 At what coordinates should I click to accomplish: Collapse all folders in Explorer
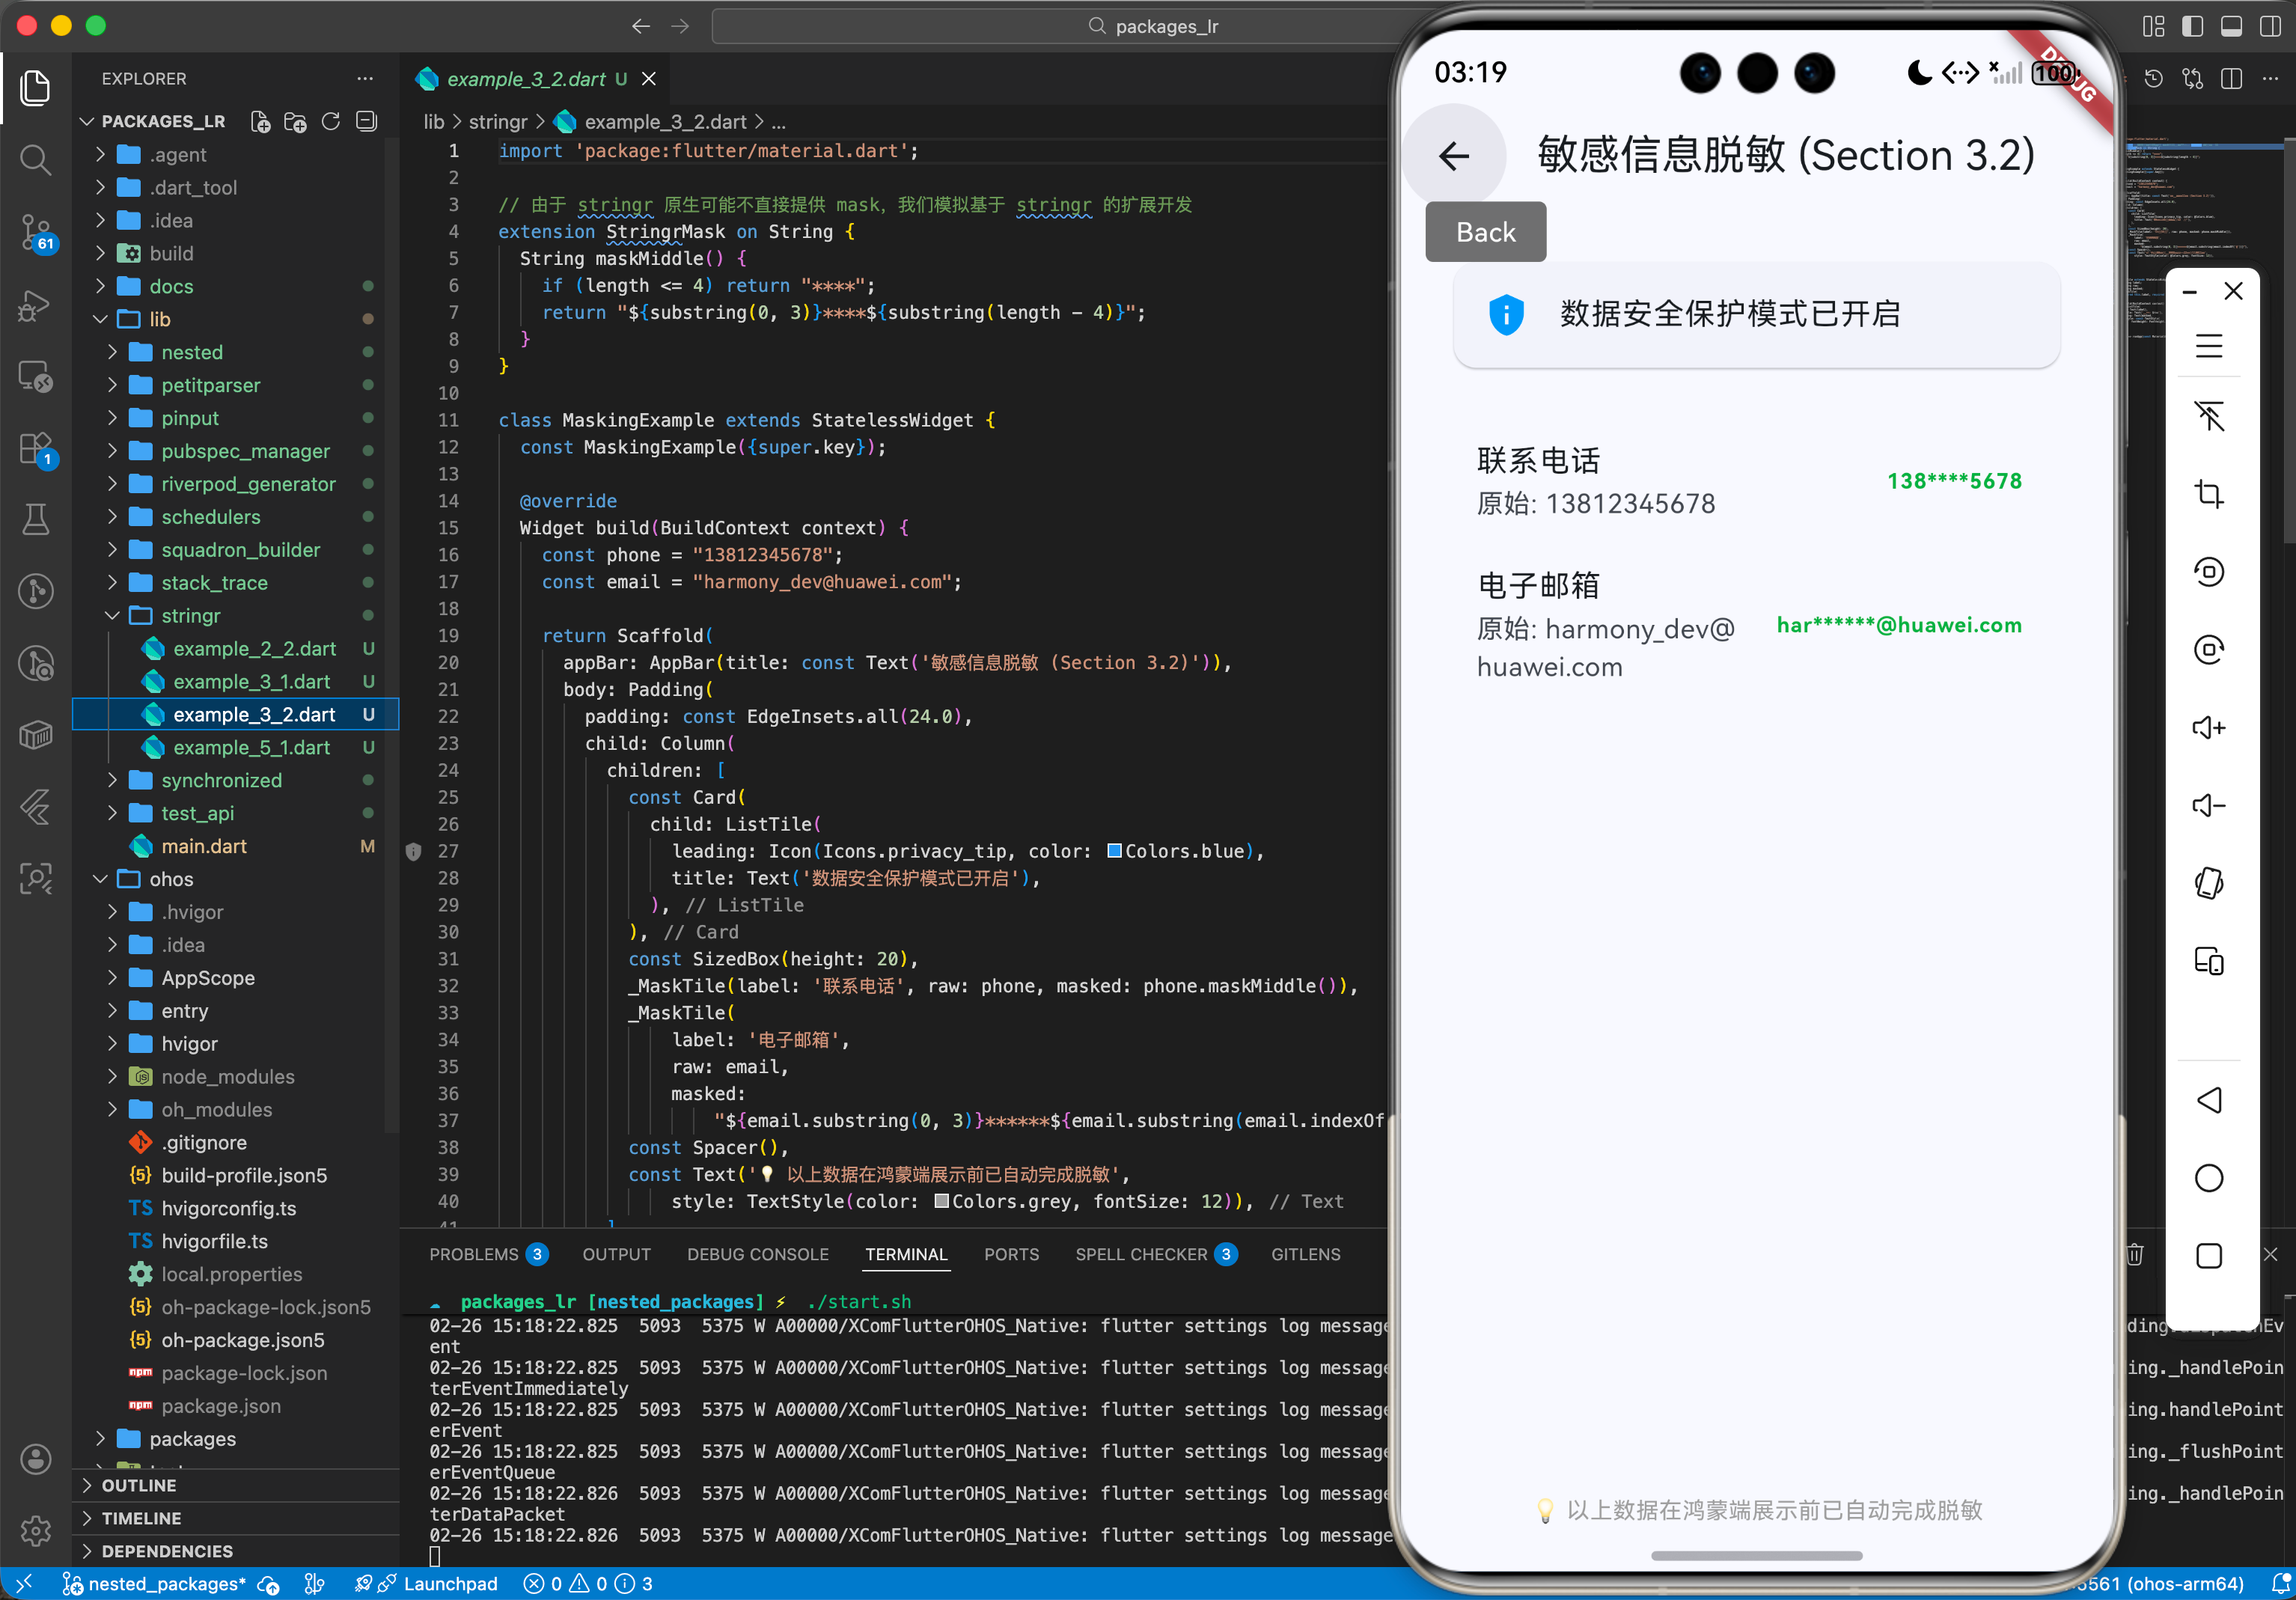[367, 122]
